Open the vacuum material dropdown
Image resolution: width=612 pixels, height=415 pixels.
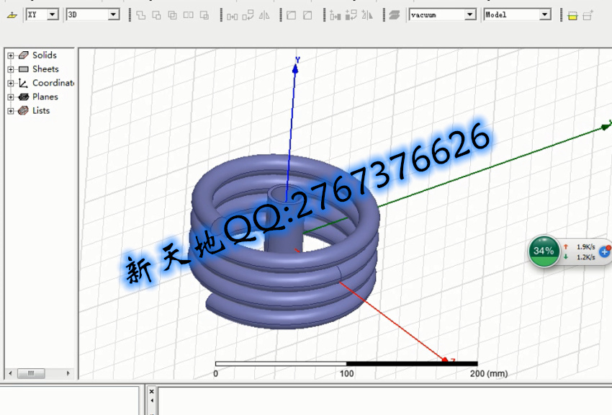pos(469,14)
